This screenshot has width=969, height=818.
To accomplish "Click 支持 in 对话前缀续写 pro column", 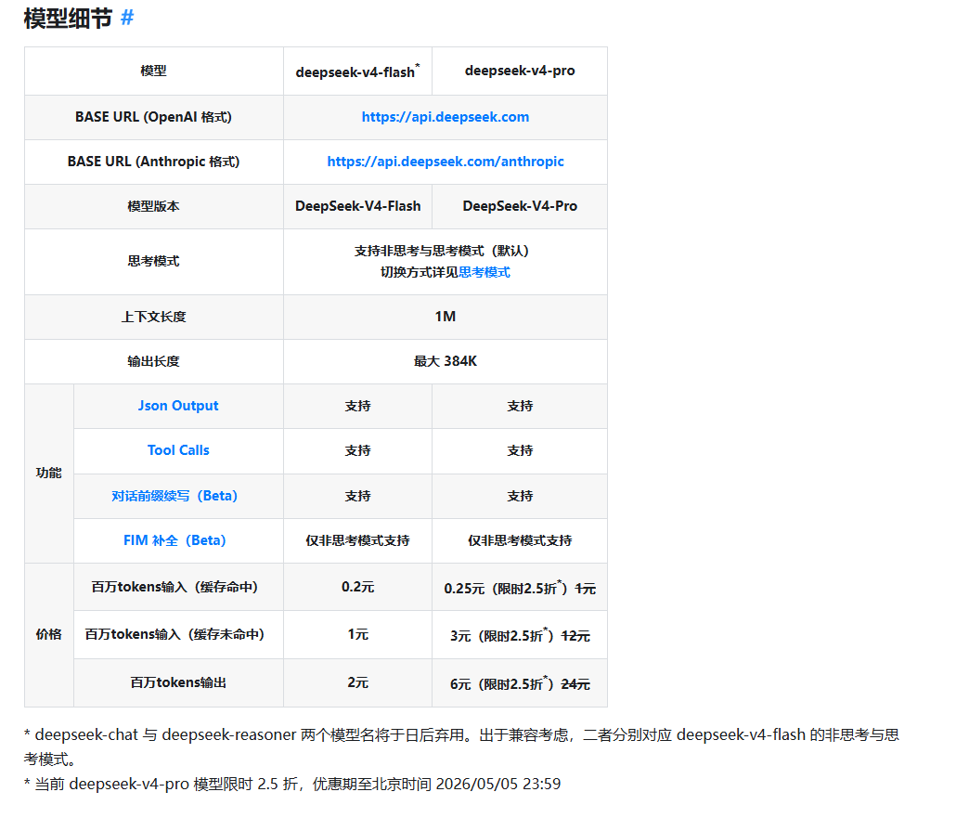I will pyautogui.click(x=520, y=497).
